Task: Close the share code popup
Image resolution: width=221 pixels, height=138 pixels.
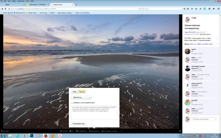Action: point(118,89)
